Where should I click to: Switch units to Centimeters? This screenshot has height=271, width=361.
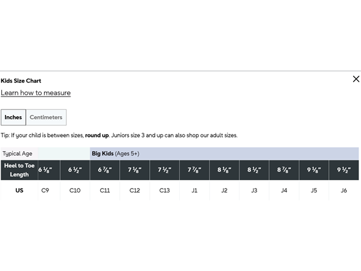pos(46,117)
